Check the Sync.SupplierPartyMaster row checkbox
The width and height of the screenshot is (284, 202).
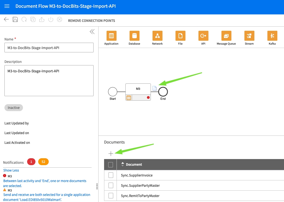[111, 185]
